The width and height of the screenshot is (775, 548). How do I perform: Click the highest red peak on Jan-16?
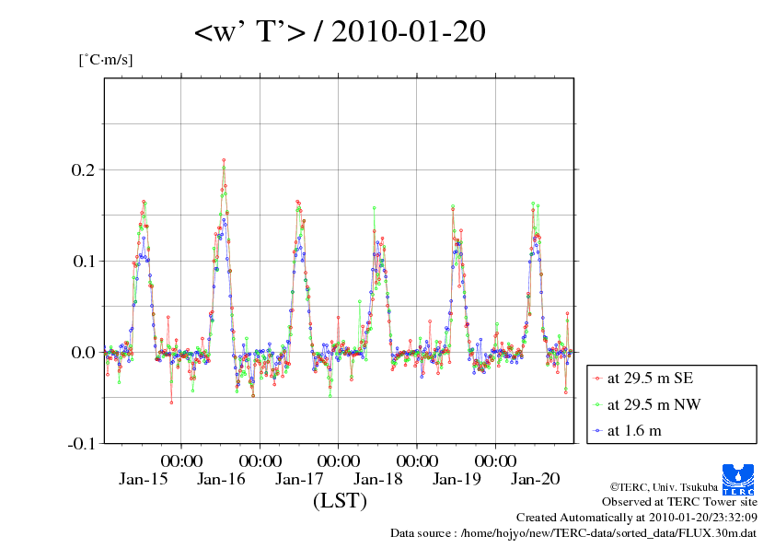(224, 160)
